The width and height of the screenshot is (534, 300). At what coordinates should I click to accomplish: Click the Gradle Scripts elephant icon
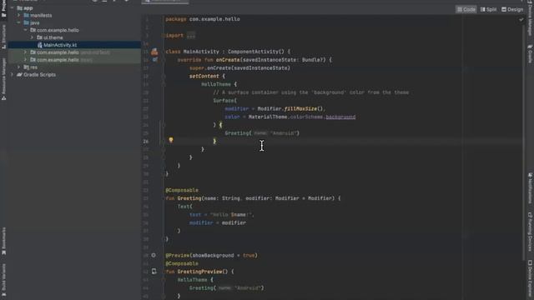(19, 74)
